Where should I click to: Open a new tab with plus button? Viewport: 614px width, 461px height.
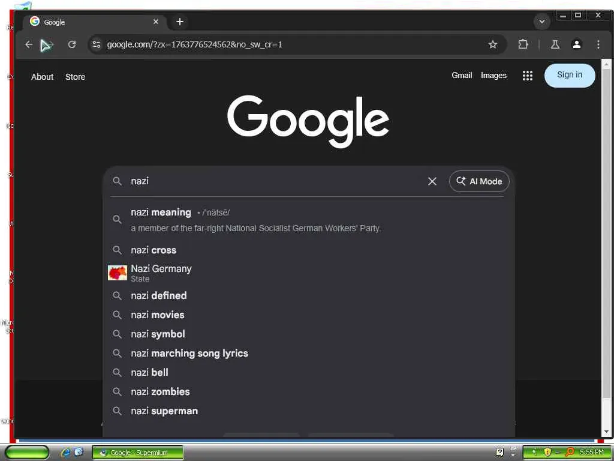point(180,22)
